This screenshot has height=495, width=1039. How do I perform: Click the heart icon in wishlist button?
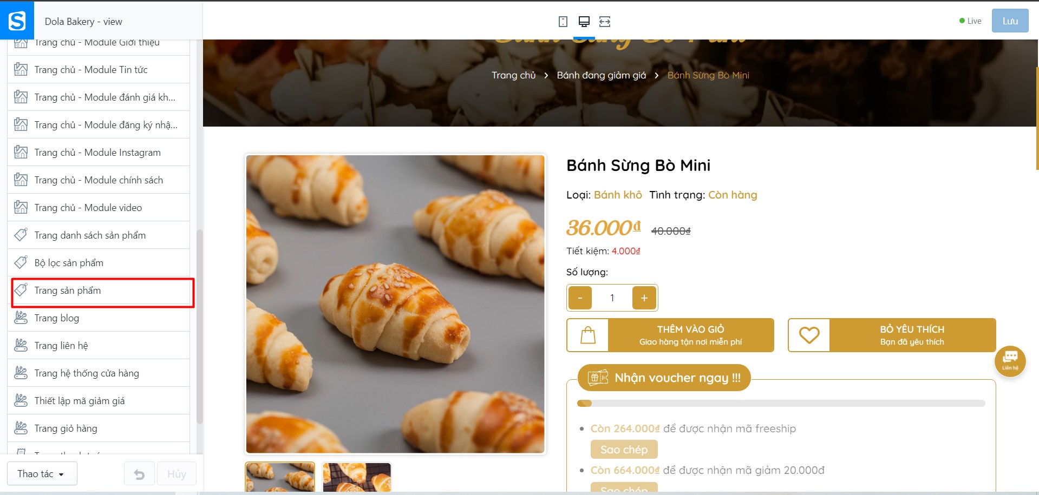tap(809, 335)
